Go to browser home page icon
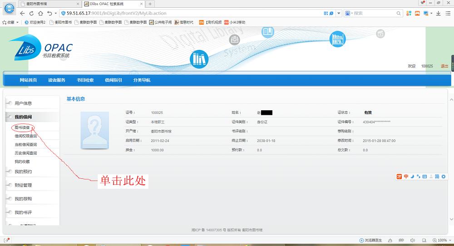Viewport: 454px width, 246px height. [x=40, y=13]
